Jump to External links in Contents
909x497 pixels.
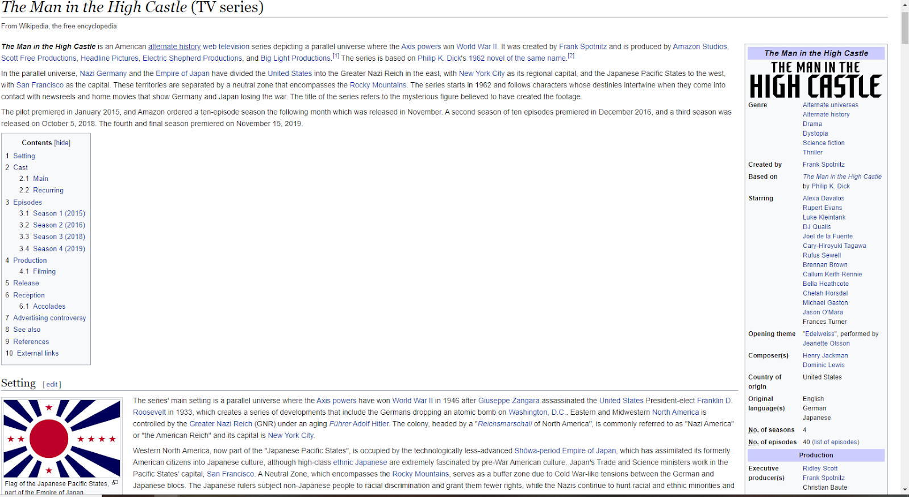point(37,353)
